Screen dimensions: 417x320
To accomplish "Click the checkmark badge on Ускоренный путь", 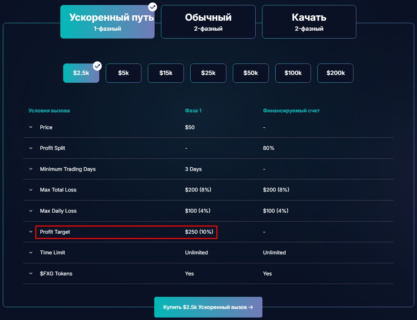I will point(152,7).
